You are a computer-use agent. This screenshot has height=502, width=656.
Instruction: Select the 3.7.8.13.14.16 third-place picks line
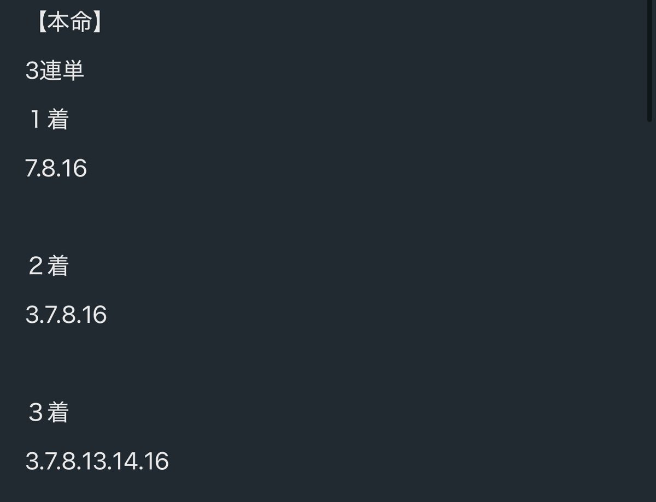pos(97,462)
